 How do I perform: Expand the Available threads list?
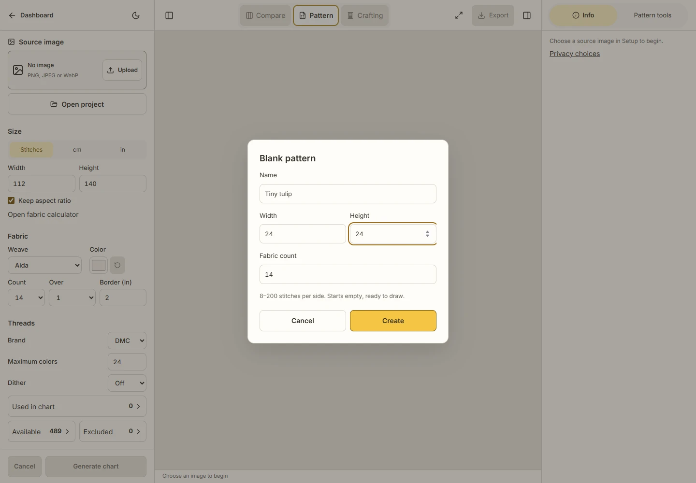pos(42,431)
